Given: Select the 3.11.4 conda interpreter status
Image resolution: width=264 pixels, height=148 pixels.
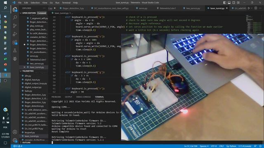Looking at the screenshot, I should click(x=245, y=146).
